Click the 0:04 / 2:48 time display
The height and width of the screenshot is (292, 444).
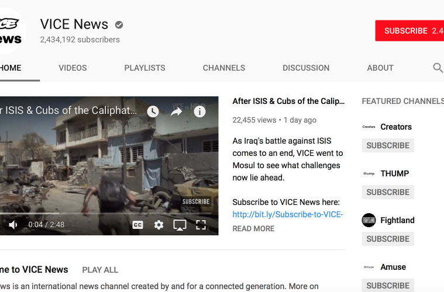tap(46, 225)
